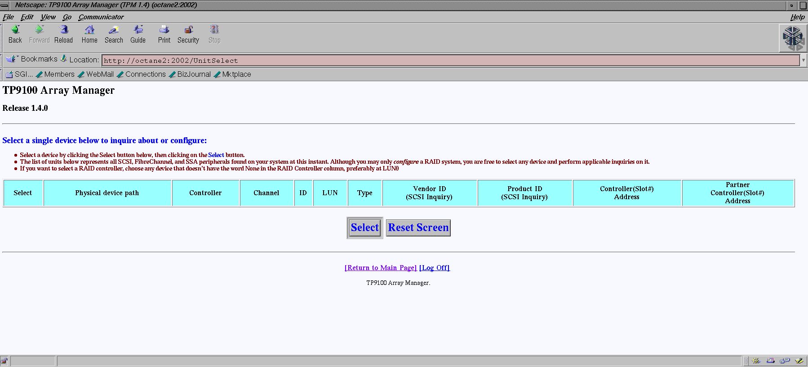Click the component bar grip handle
Viewport: 808px width, 367px height.
coord(746,361)
